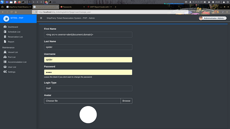This screenshot has width=230, height=129.
Task: Switch to first Ship/Ferry Ticket Reservation tab
Action: tap(18, 7)
